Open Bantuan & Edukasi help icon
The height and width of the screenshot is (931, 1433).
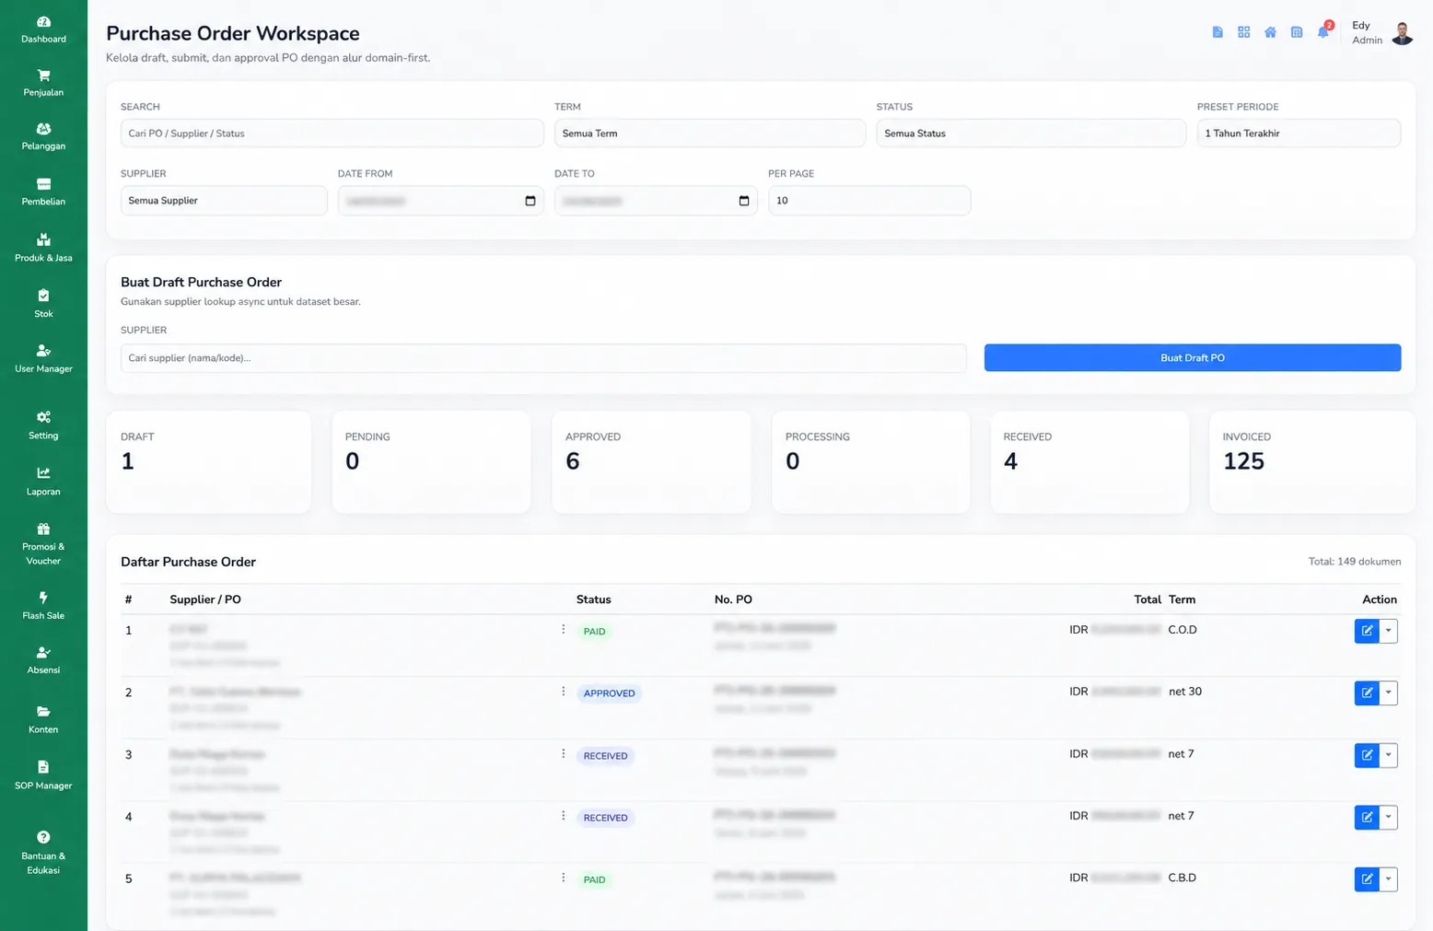43,837
